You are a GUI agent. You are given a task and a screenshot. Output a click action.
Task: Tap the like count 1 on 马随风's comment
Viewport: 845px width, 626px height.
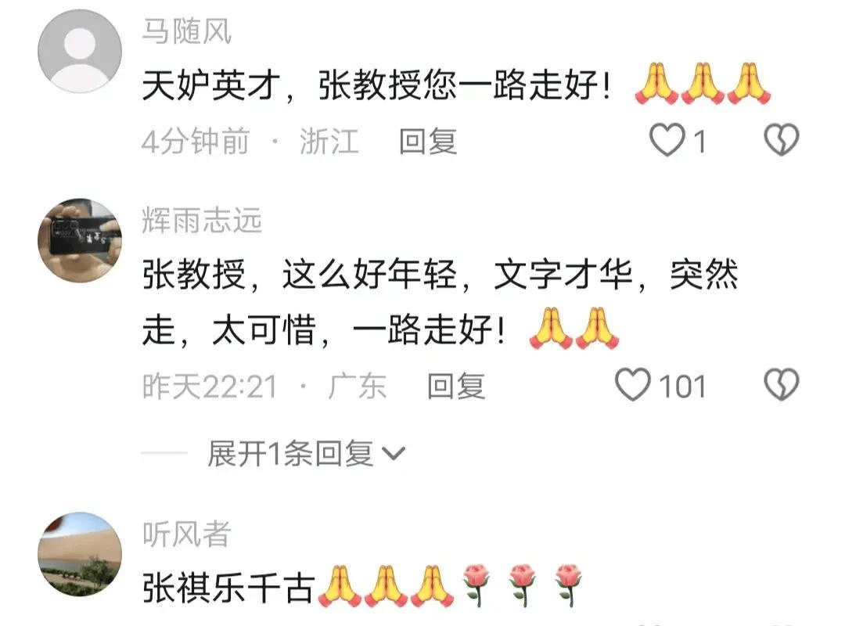[x=699, y=142]
